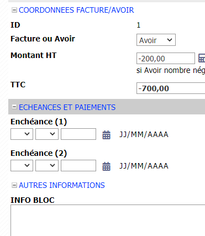The image size is (205, 236).
Task: Open calendar picker for Enchéance (2)
Action: point(106,166)
